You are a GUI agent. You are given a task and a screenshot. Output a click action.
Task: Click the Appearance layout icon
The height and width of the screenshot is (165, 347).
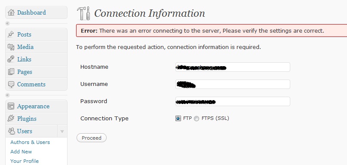pos(11,106)
